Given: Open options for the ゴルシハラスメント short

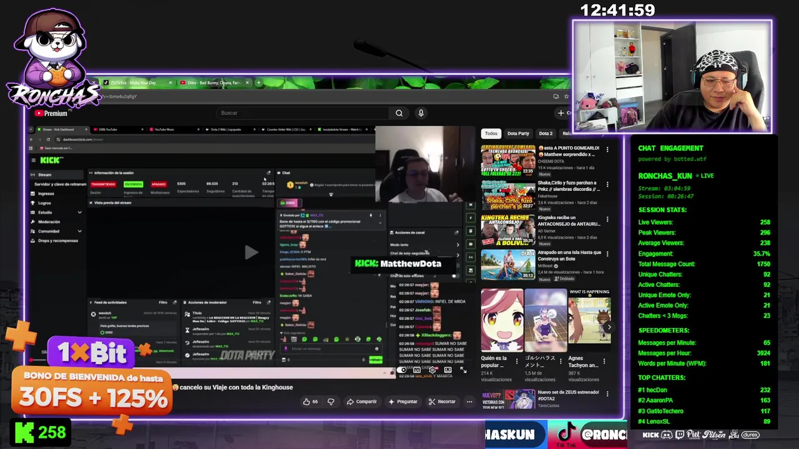Looking at the screenshot, I should 561,360.
